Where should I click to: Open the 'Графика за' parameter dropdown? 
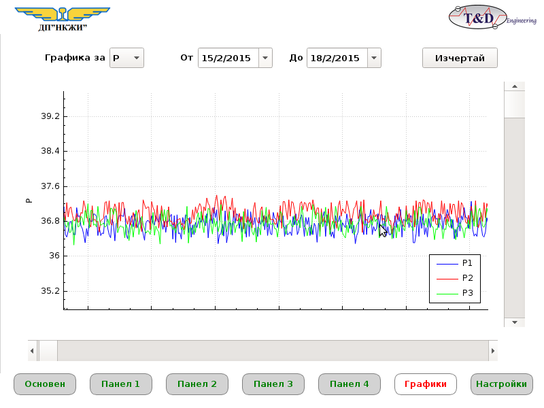(x=126, y=58)
